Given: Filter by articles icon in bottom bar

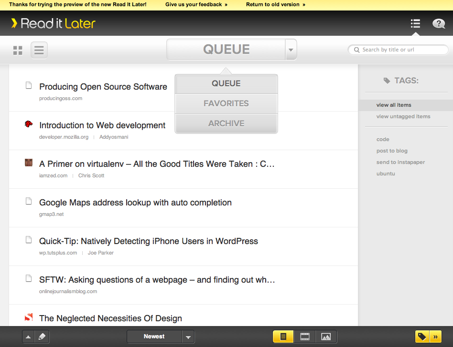Looking at the screenshot, I should pos(283,337).
